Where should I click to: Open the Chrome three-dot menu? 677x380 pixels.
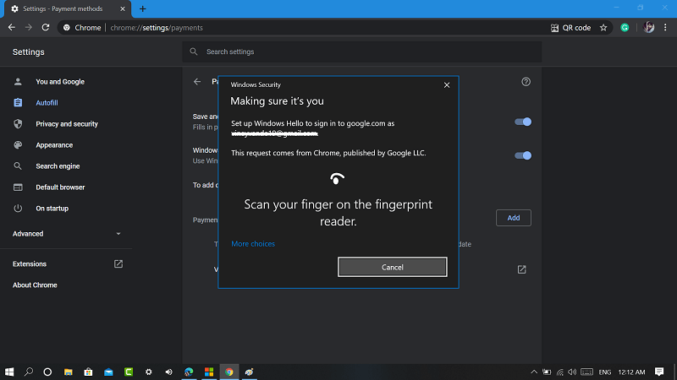[665, 28]
